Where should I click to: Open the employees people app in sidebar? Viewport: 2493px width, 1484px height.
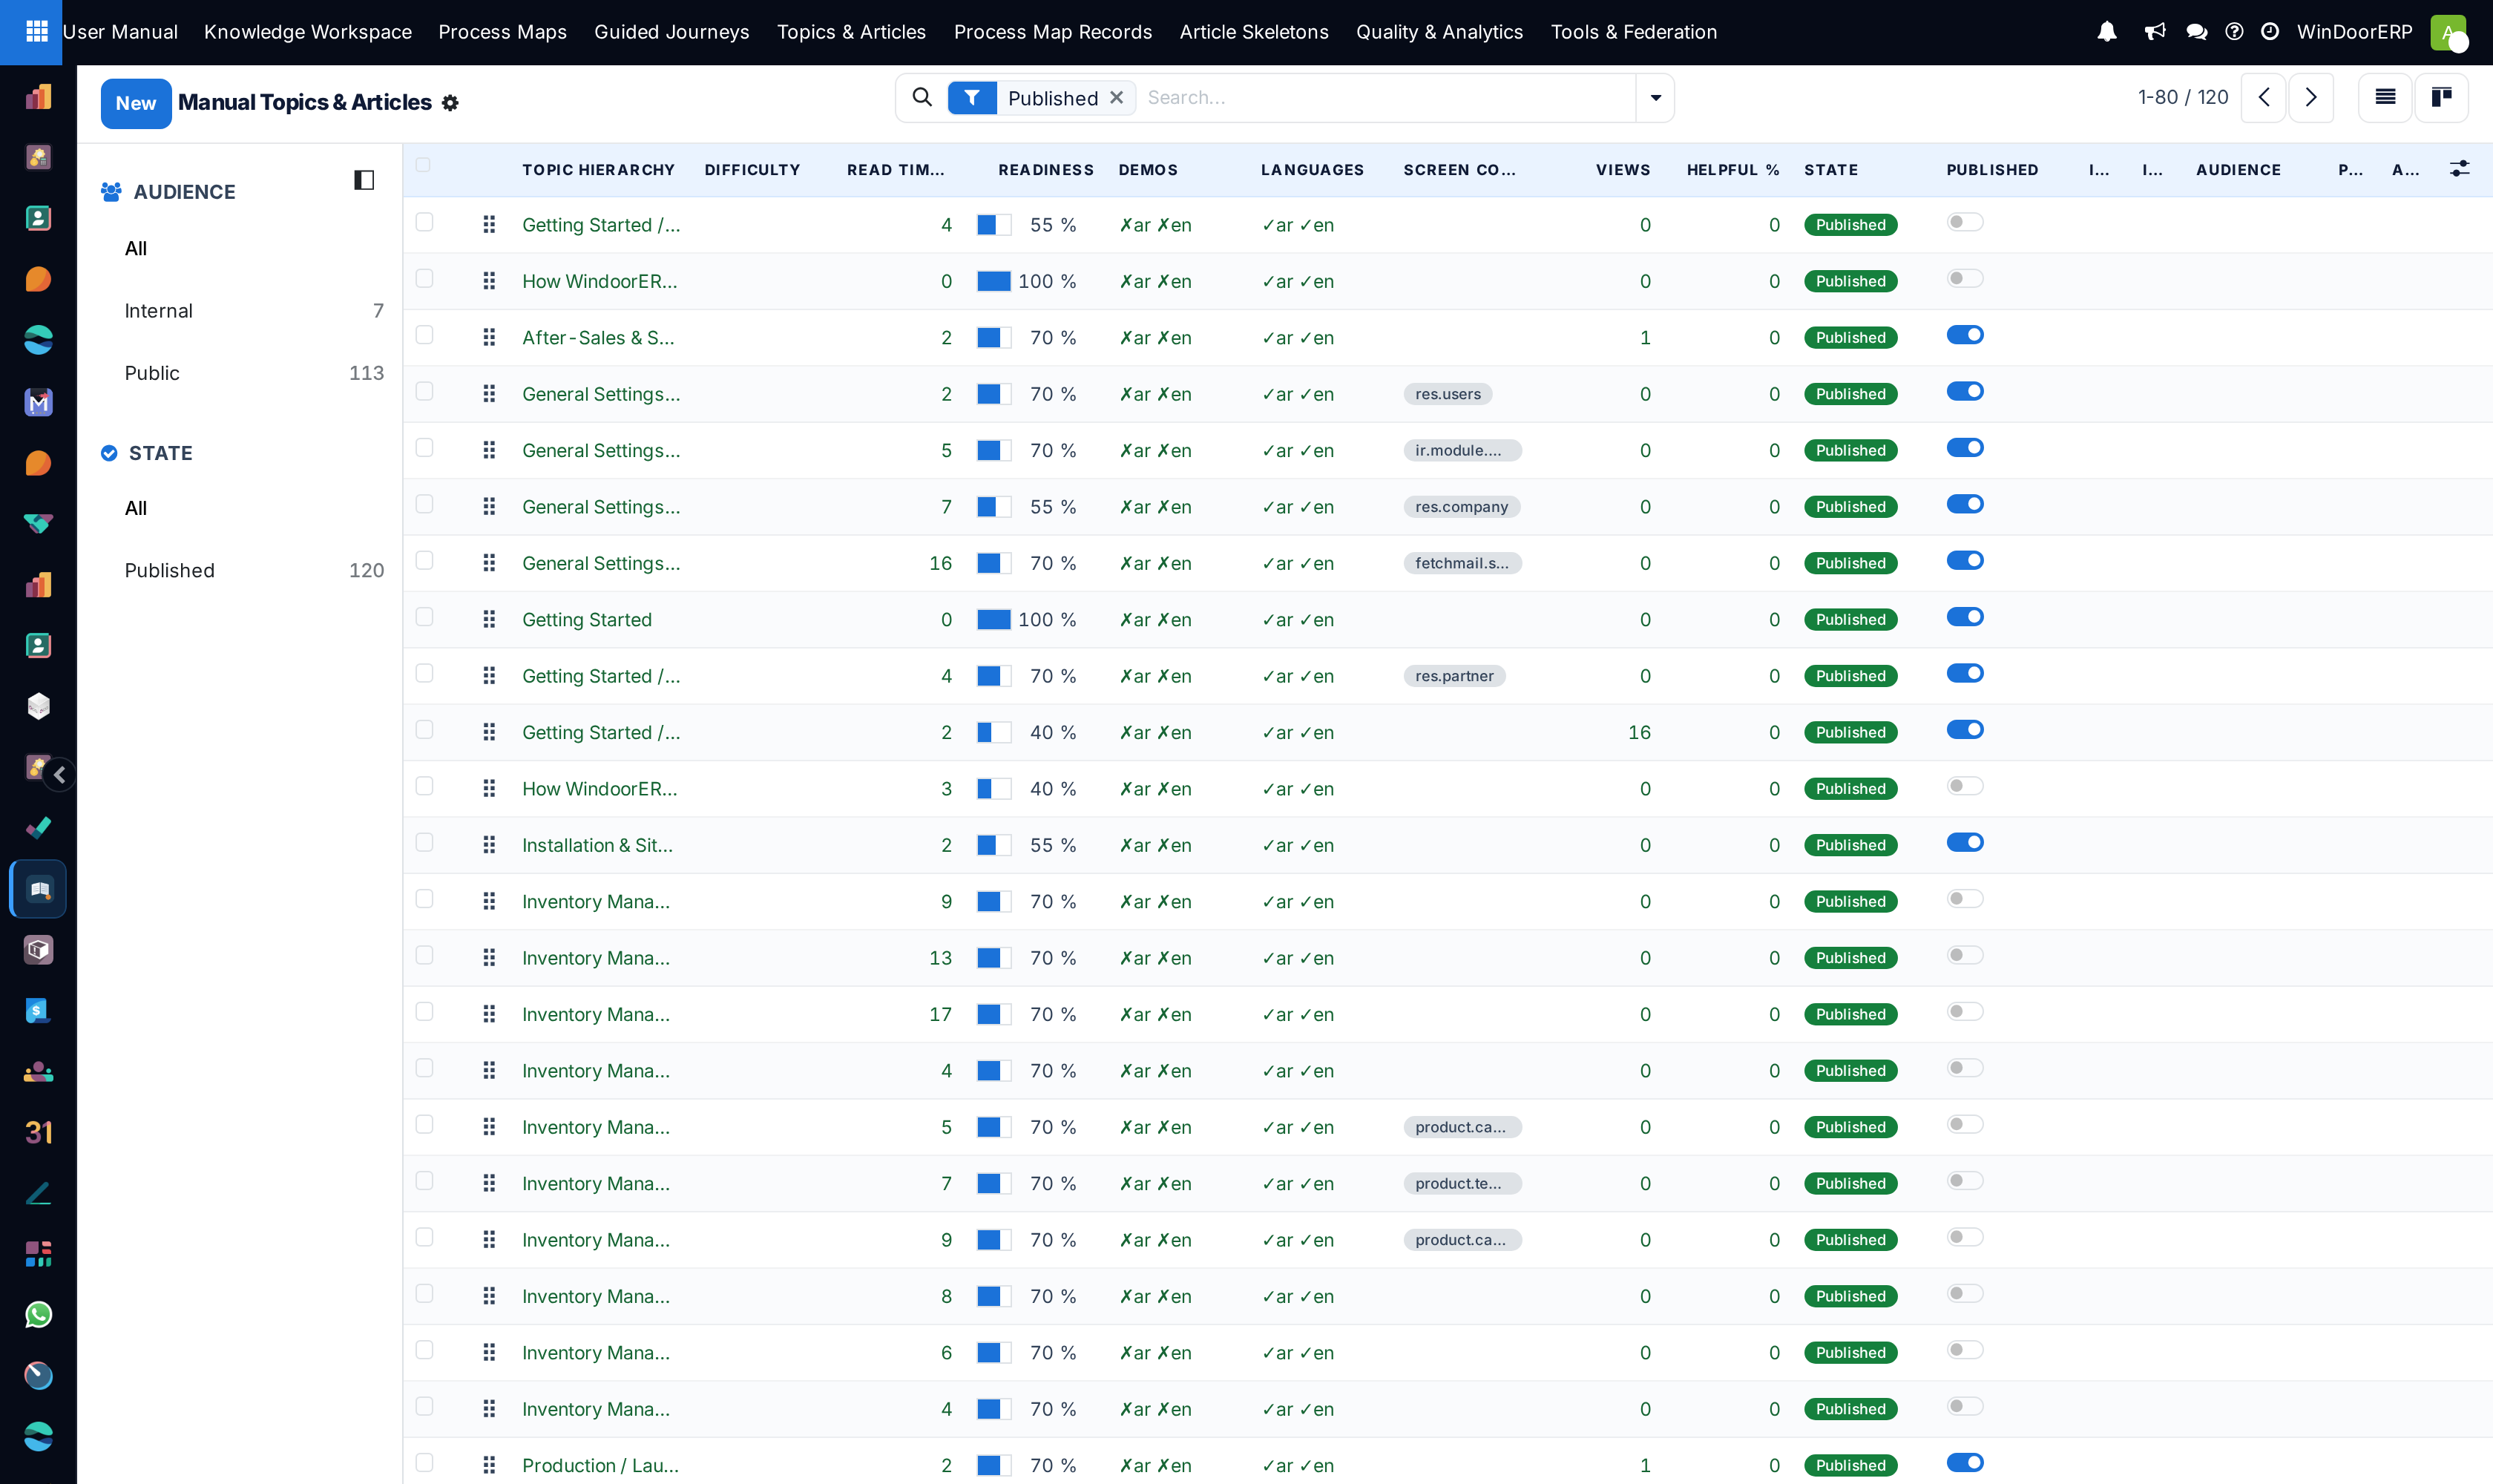[38, 1072]
